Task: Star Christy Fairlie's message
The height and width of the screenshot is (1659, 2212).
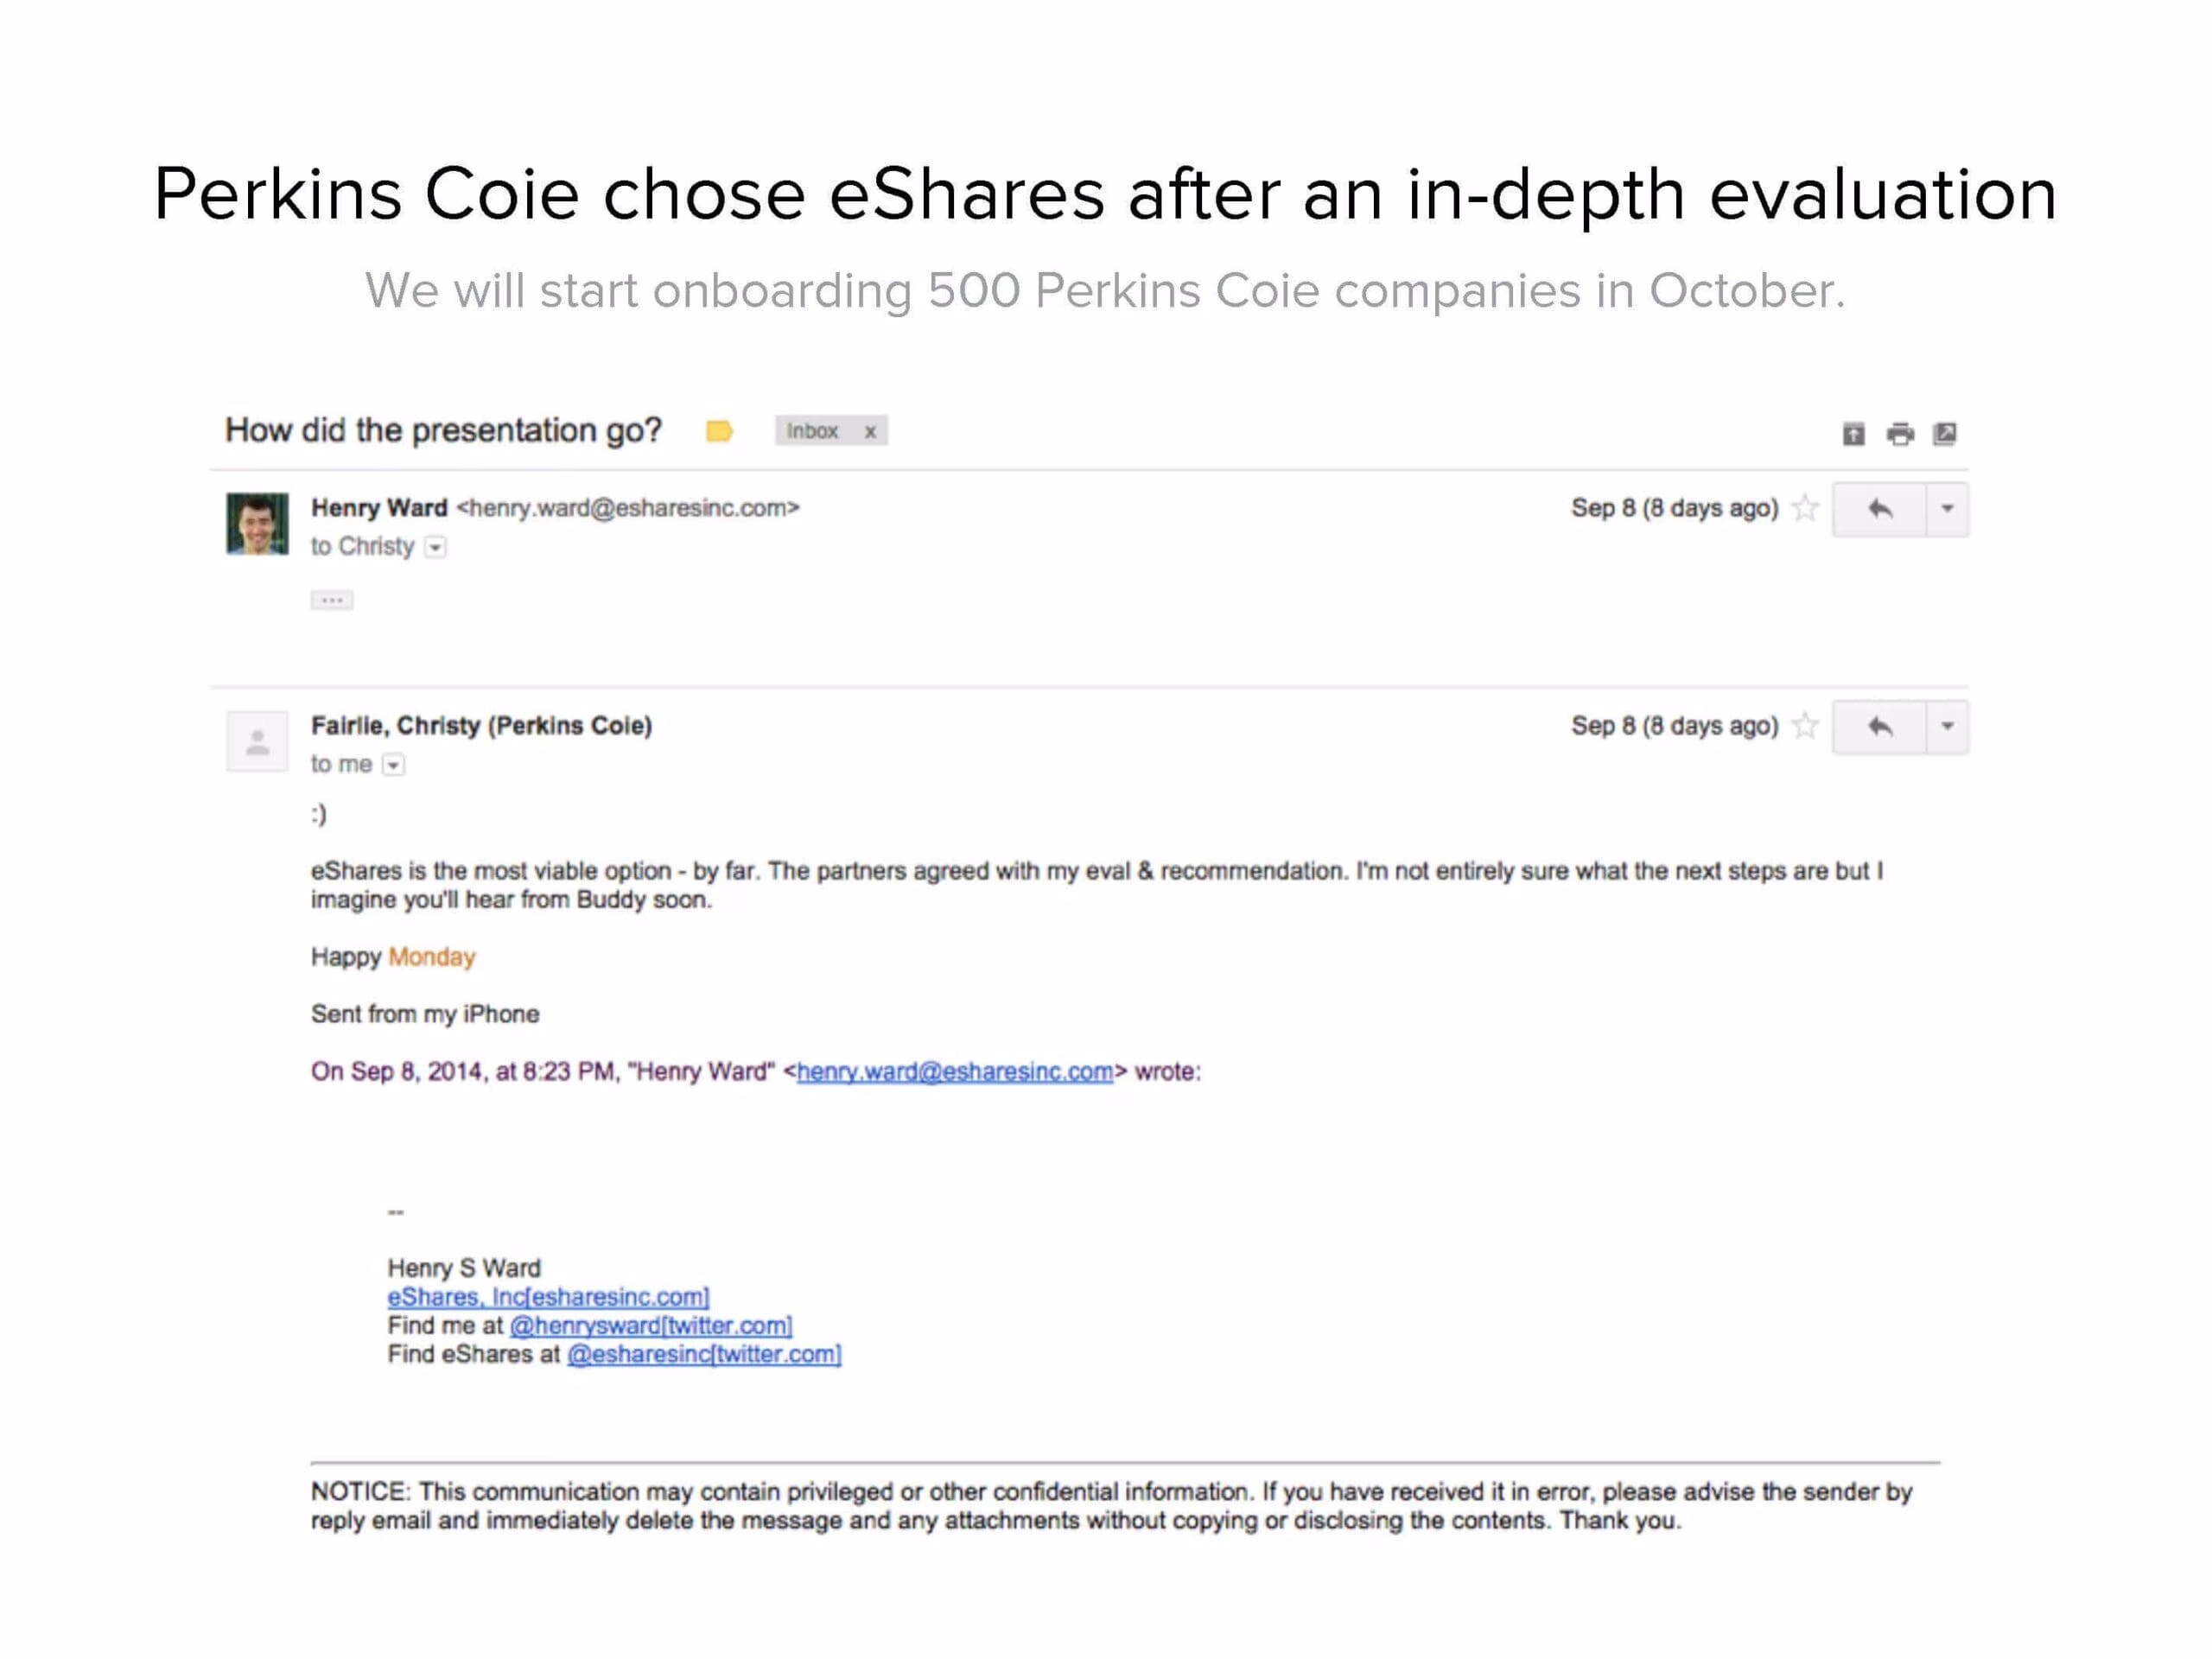Action: pos(1805,725)
